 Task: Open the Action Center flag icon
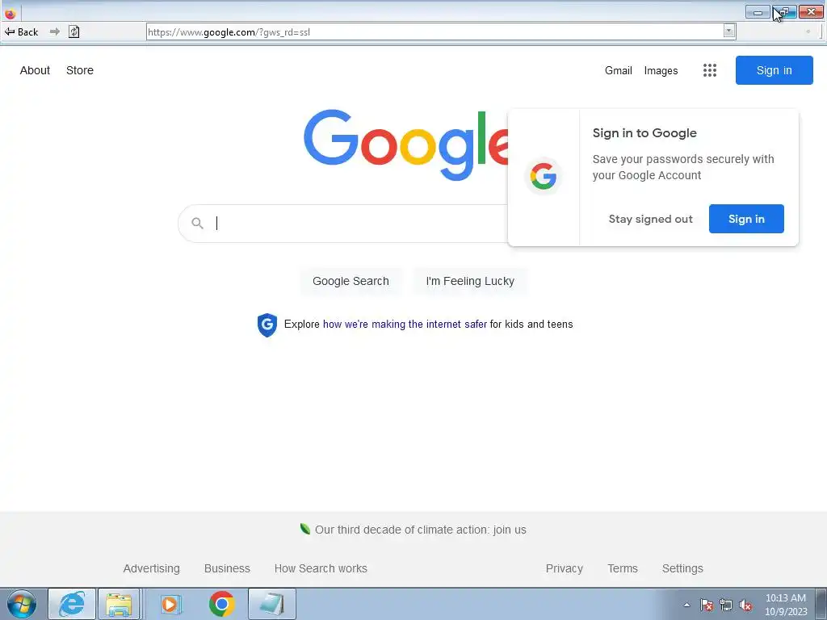[x=706, y=605]
